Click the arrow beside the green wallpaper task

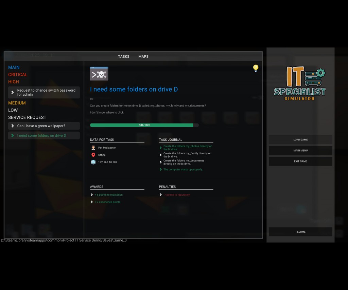point(13,126)
